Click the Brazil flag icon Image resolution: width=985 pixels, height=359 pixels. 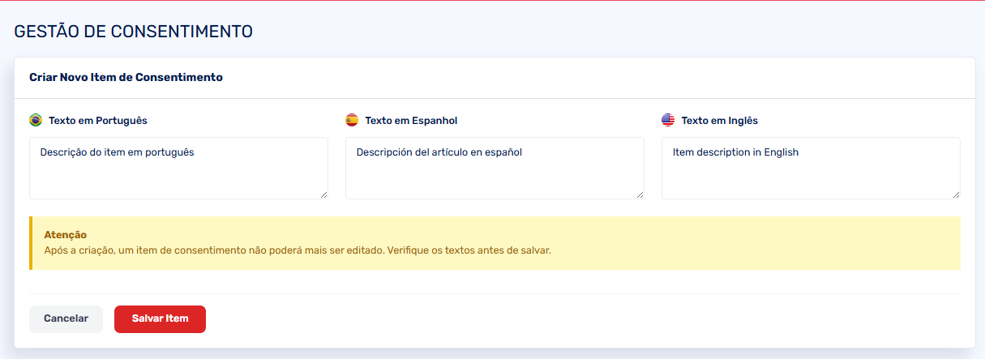coord(36,120)
